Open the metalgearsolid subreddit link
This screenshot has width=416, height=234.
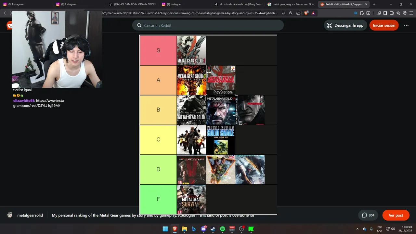(x=30, y=215)
